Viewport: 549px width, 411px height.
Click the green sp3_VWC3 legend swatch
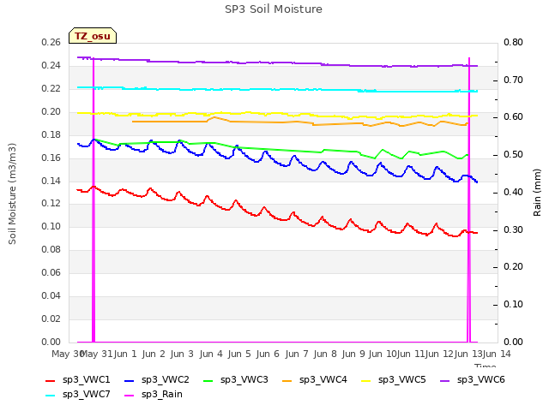(x=208, y=380)
